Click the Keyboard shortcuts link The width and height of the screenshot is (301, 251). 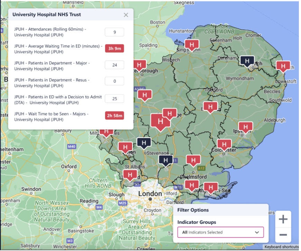pos(282,247)
